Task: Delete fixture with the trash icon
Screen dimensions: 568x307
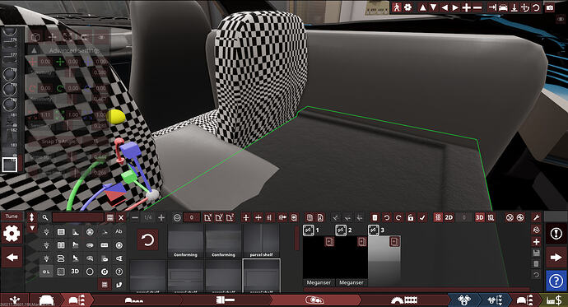Action: (375, 217)
